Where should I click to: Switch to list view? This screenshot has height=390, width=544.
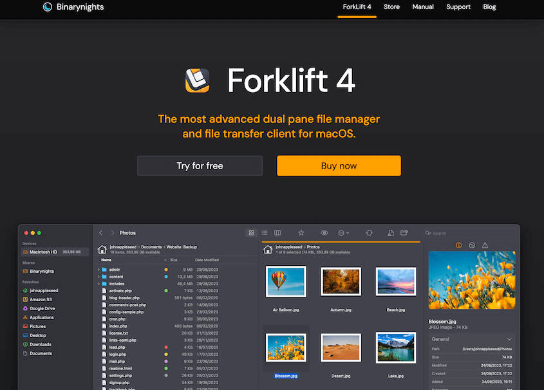point(265,233)
